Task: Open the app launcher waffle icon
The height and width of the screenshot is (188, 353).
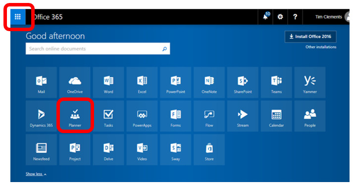Action: (18, 17)
